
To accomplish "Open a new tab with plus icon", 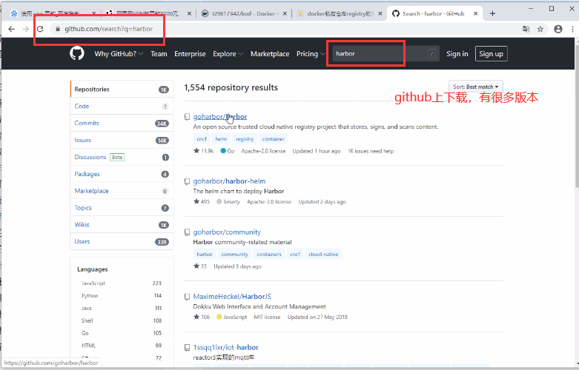I will click(492, 13).
